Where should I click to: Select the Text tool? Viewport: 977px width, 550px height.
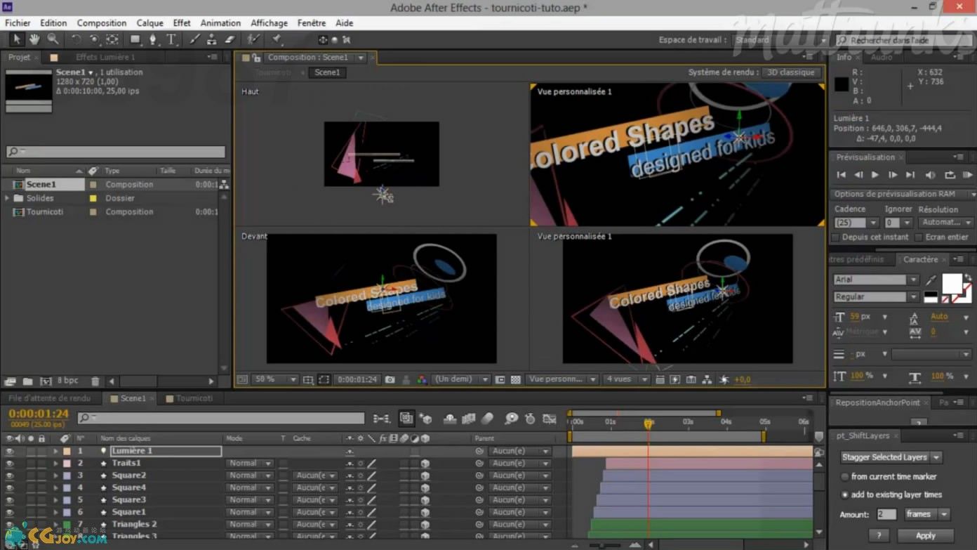(171, 39)
